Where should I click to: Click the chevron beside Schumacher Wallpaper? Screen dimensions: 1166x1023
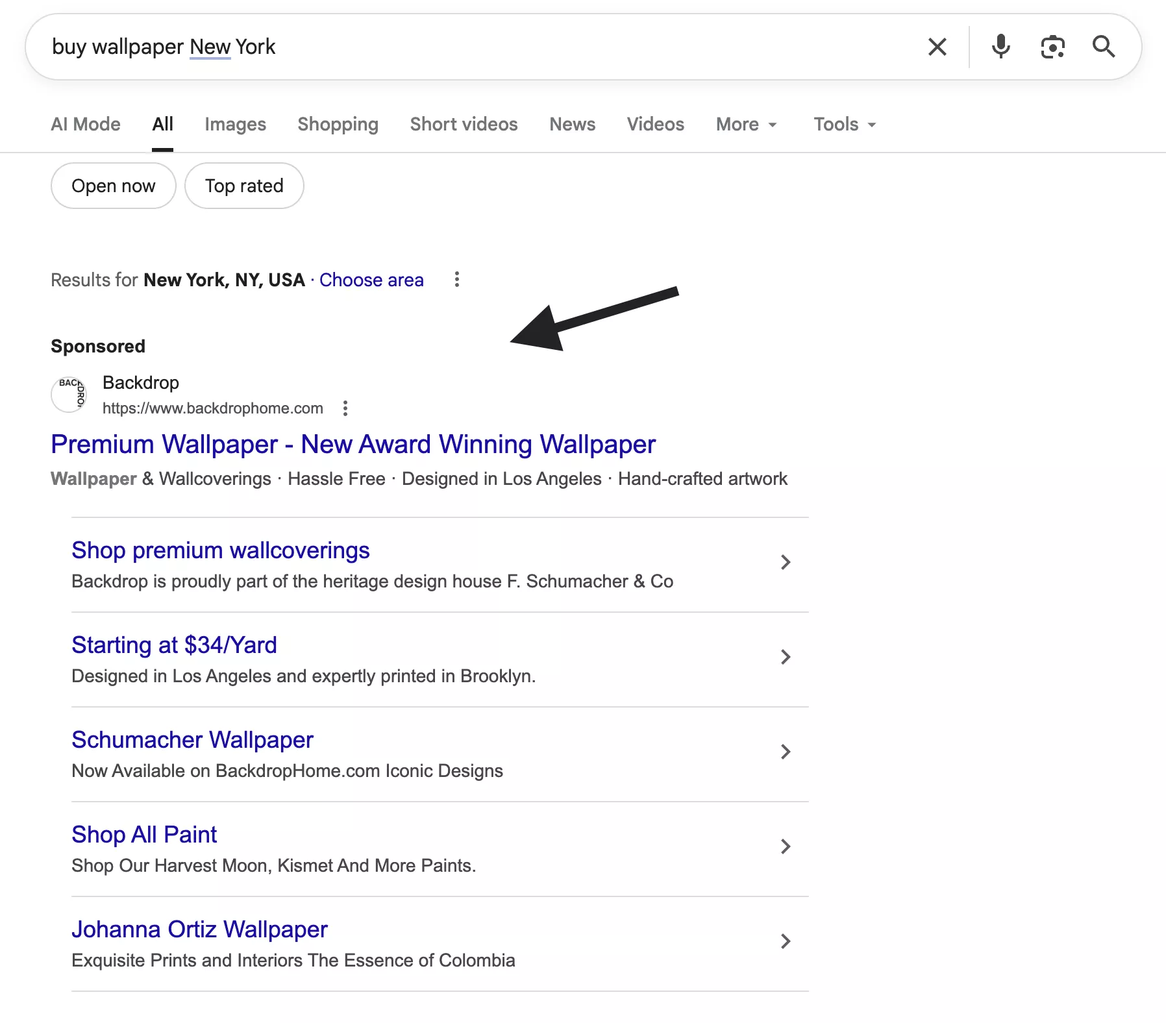(x=786, y=752)
